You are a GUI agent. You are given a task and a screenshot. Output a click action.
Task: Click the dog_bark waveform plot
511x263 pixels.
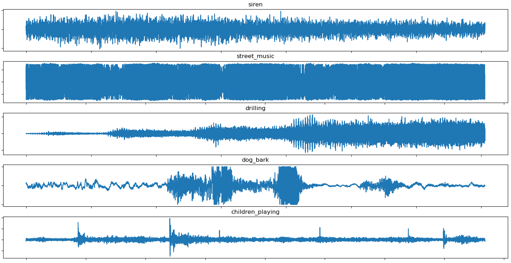(x=255, y=185)
